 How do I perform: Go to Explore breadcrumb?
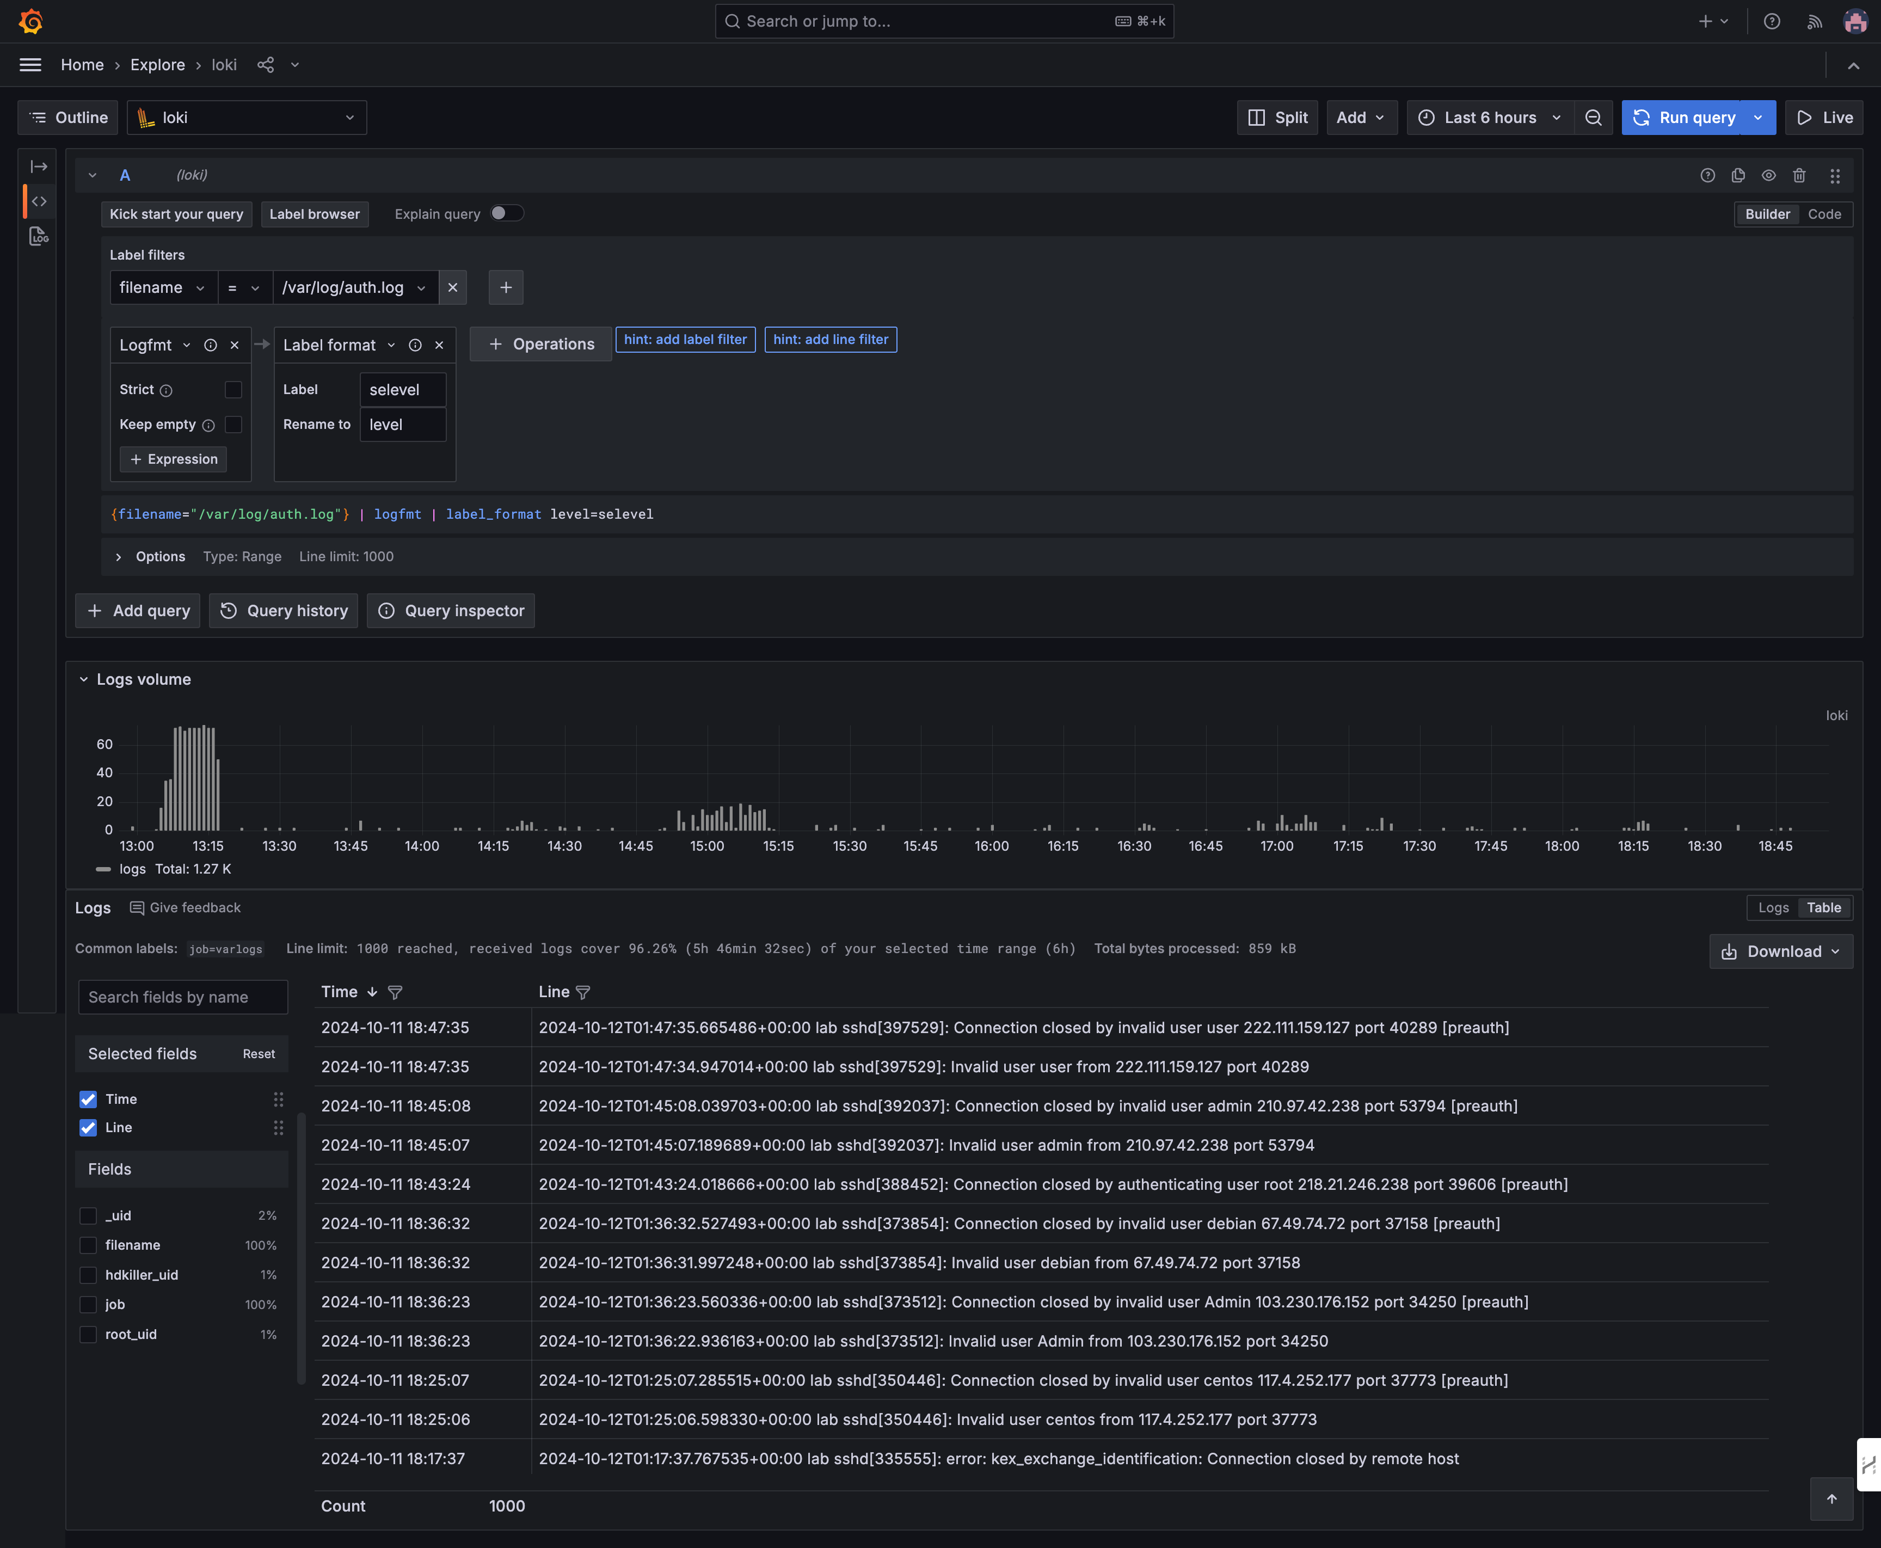point(158,65)
